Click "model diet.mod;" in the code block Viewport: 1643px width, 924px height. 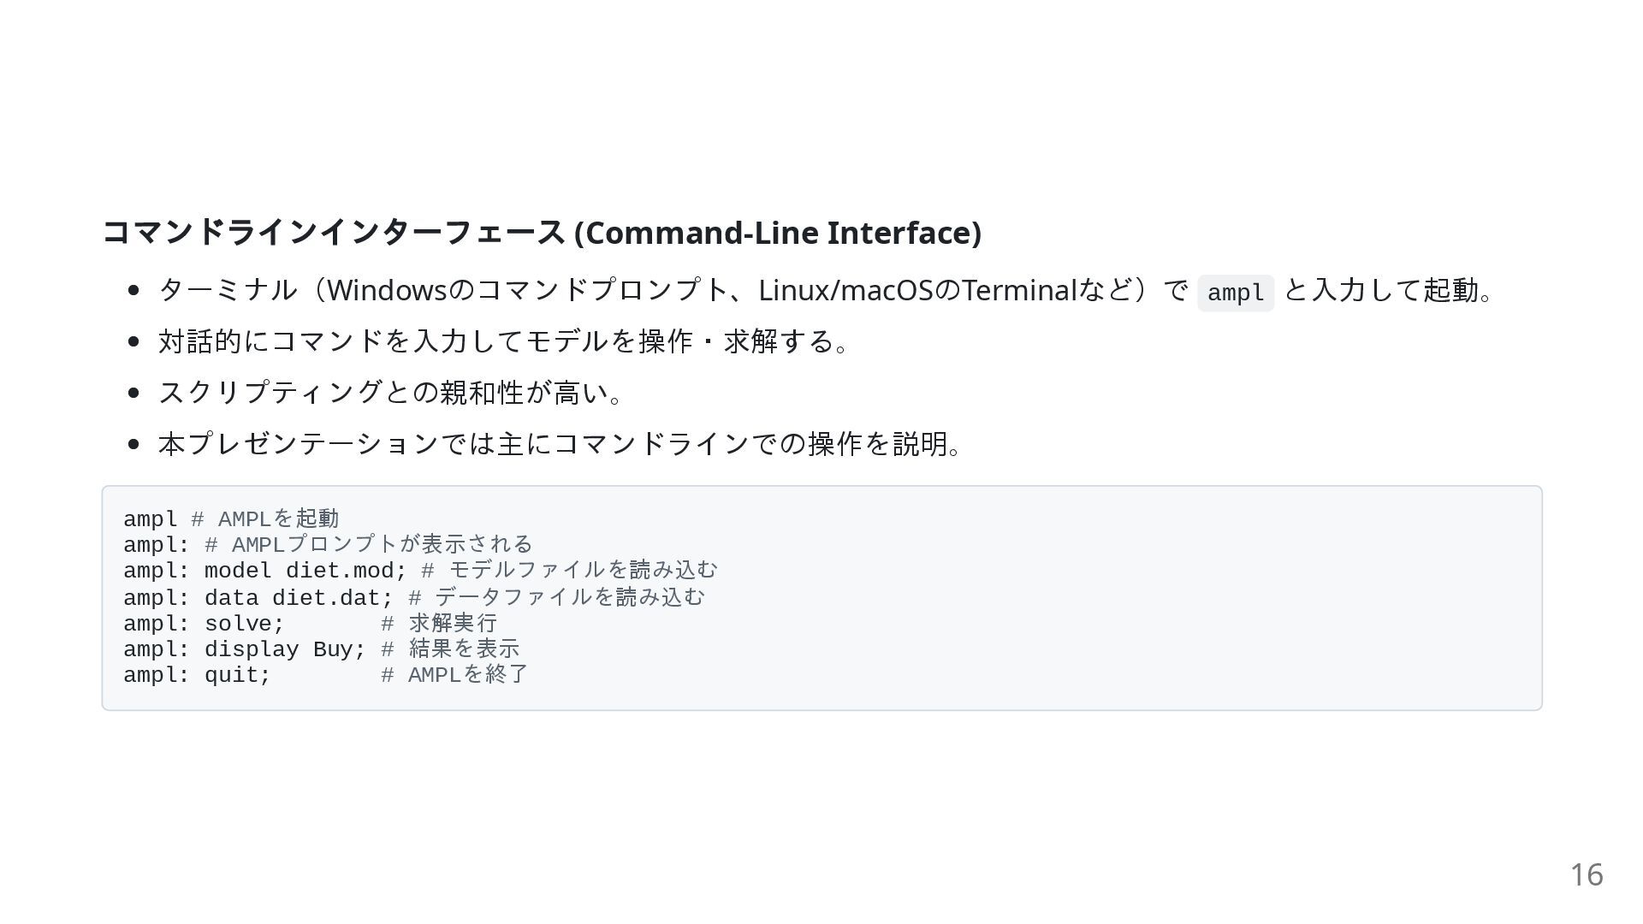305,571
